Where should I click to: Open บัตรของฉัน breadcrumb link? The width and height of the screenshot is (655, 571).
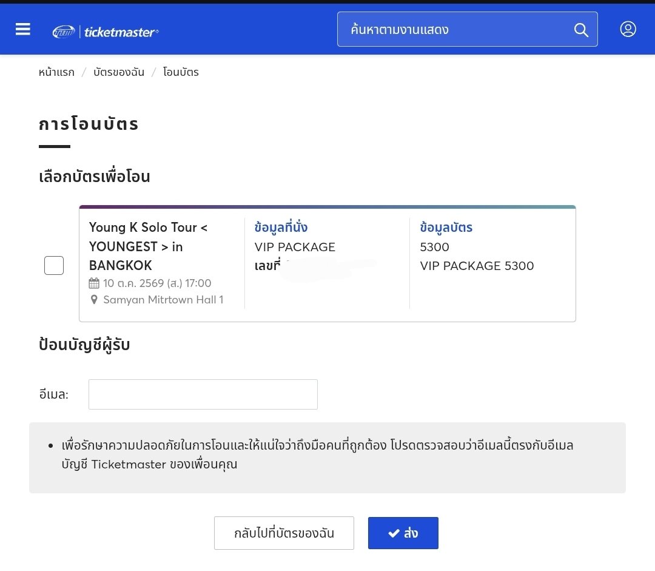[119, 72]
